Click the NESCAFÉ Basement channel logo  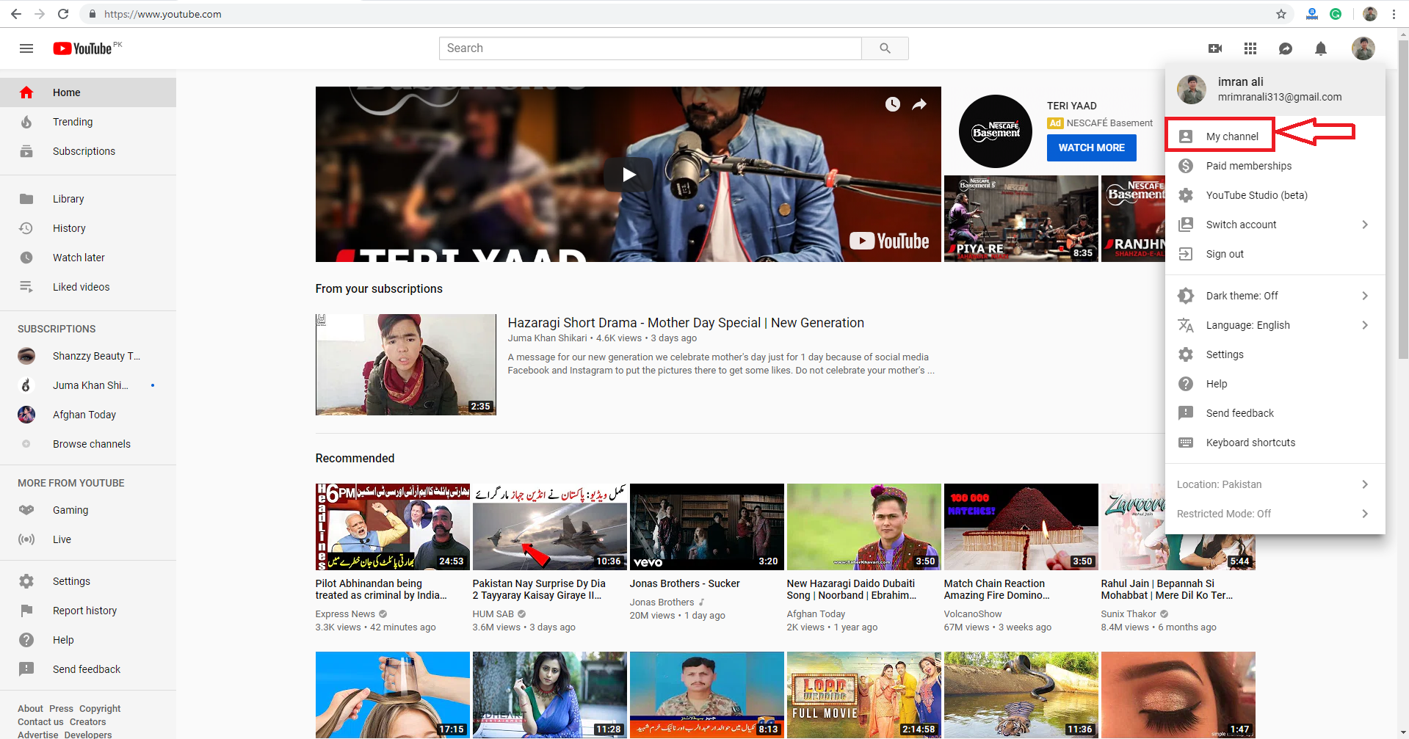coord(995,131)
